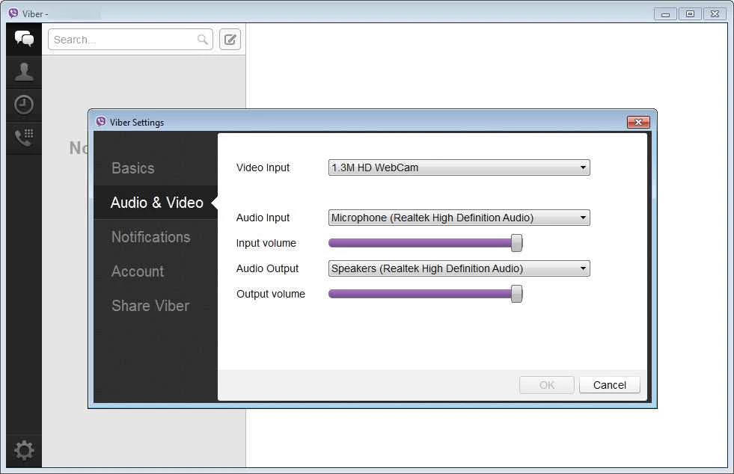Screen dimensions: 734x474
Task: Open the Chats conversations sidebar icon
Action: click(24, 39)
